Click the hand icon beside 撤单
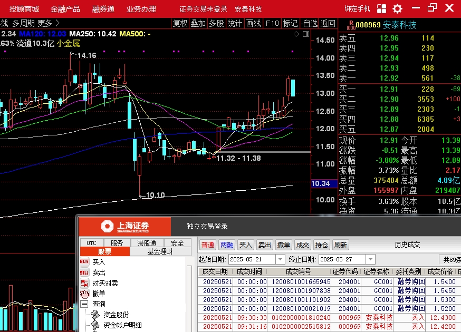 tap(84, 294)
